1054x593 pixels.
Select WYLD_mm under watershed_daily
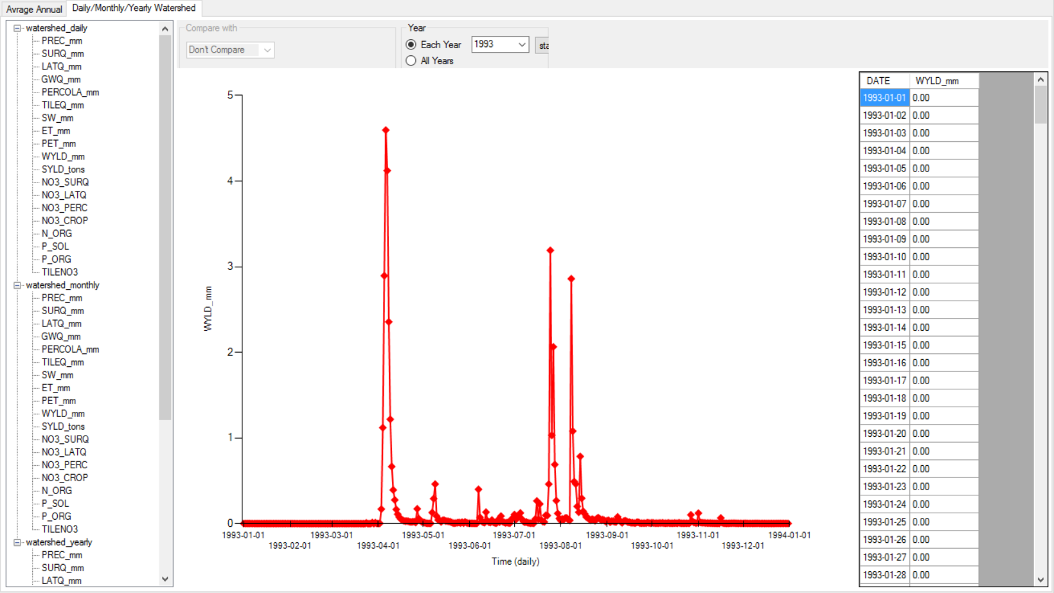63,157
